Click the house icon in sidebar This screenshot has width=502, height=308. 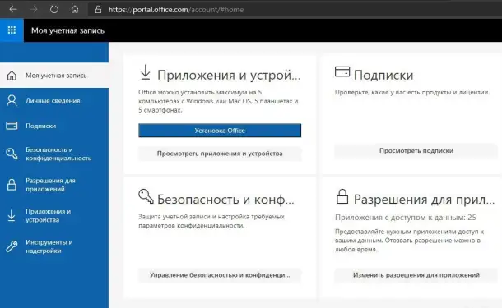[12, 76]
